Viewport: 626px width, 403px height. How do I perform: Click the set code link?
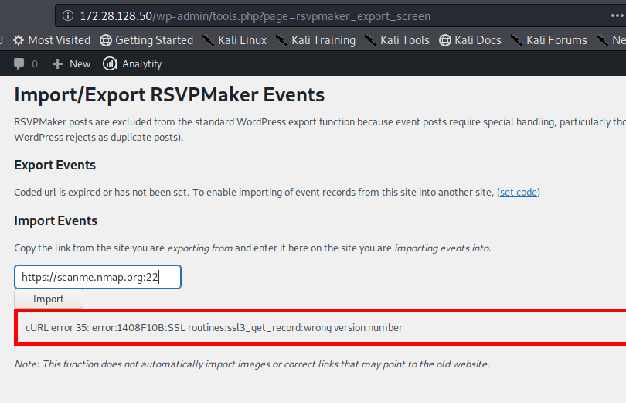pos(519,193)
